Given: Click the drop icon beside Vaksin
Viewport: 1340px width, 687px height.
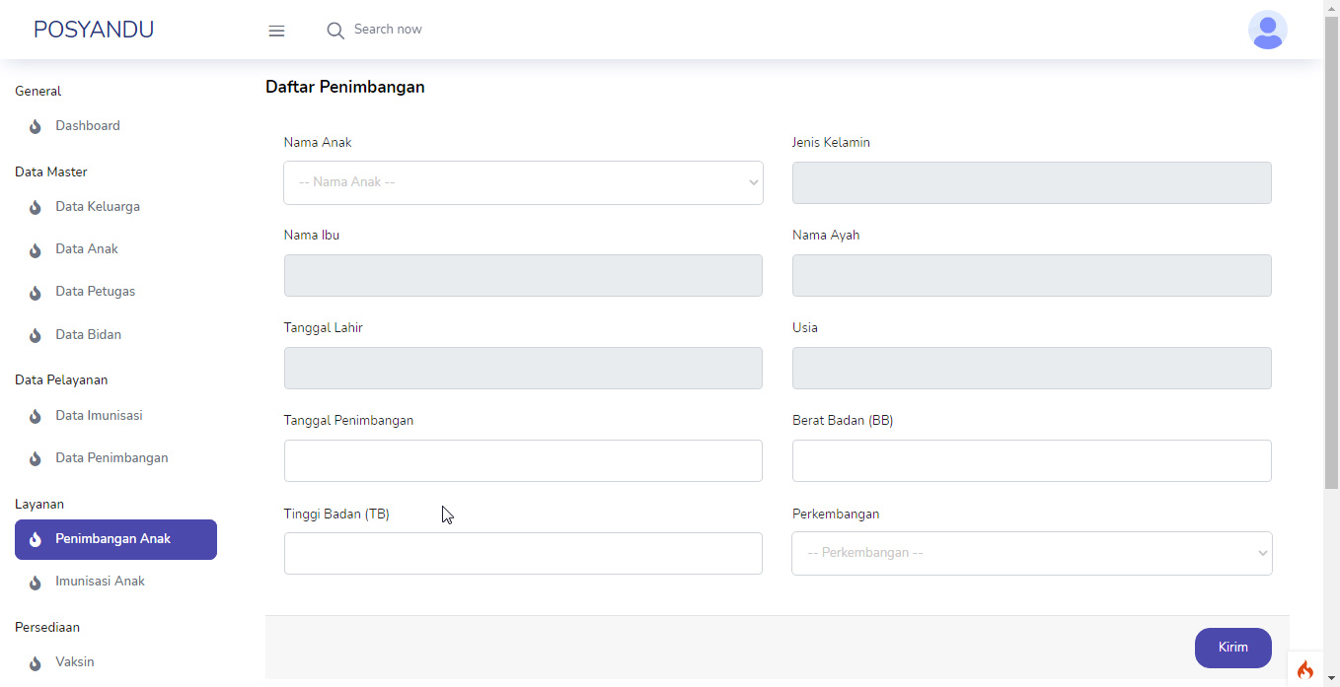Looking at the screenshot, I should pyautogui.click(x=35, y=661).
